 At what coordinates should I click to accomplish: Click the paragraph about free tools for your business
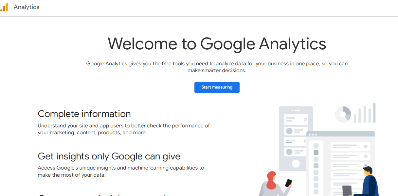217,67
